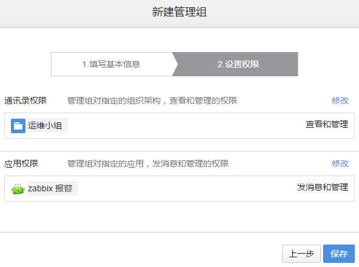This screenshot has height=267, width=359.
Task: Select the zabbix 报警 application tag
Action: [53, 188]
